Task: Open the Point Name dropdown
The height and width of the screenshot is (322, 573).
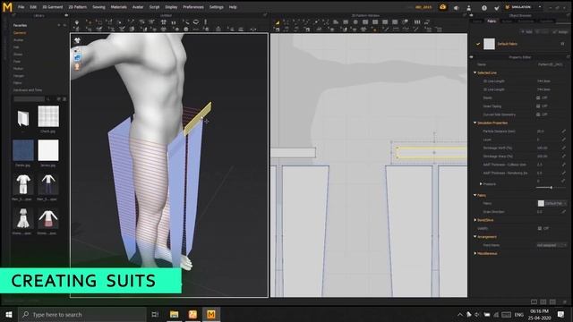Action: pyautogui.click(x=552, y=245)
